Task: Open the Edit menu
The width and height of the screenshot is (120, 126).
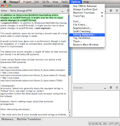Action: [37, 2]
